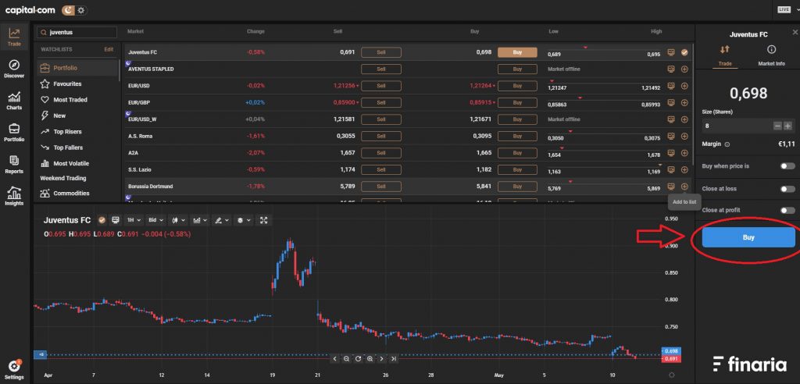The height and width of the screenshot is (384, 800).
Task: Open the Bid price type dropdown
Action: [x=155, y=220]
